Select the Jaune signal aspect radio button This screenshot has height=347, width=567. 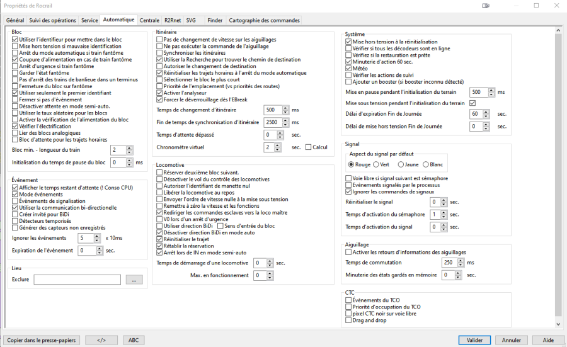coord(400,164)
